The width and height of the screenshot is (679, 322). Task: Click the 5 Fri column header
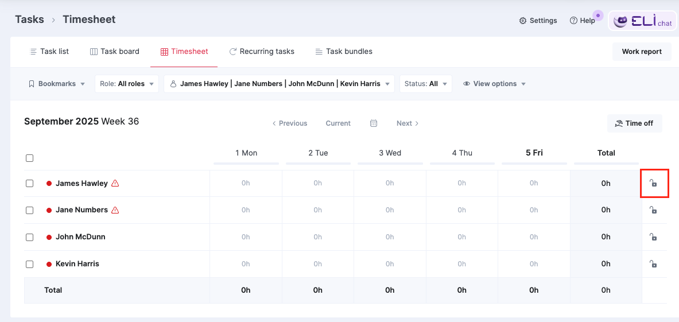tap(534, 153)
